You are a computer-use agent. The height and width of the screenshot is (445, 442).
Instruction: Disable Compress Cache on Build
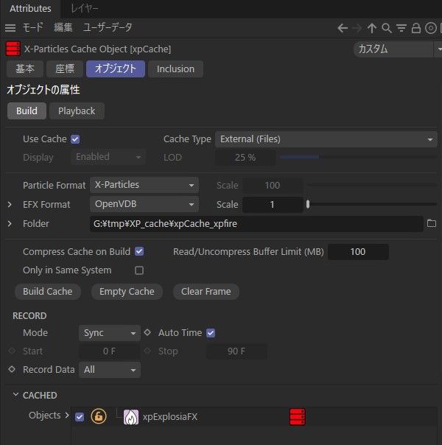[x=139, y=251]
